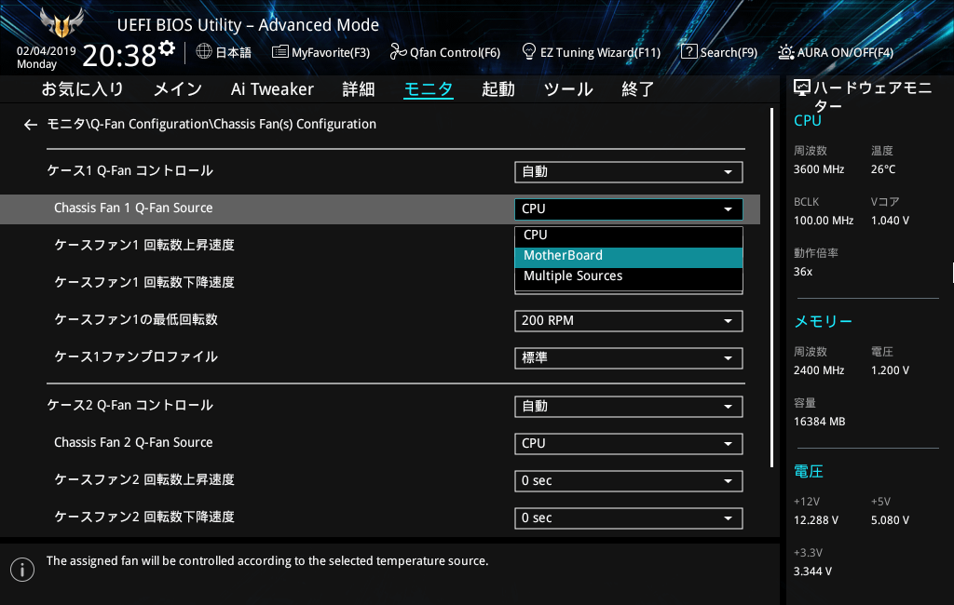Click the +3.3V reading 3.344 V
Image resolution: width=954 pixels, height=605 pixels.
pyautogui.click(x=812, y=571)
